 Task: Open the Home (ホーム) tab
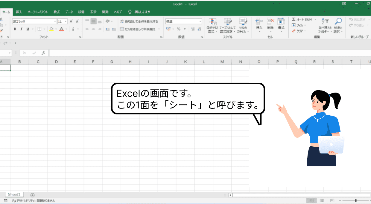(6, 12)
